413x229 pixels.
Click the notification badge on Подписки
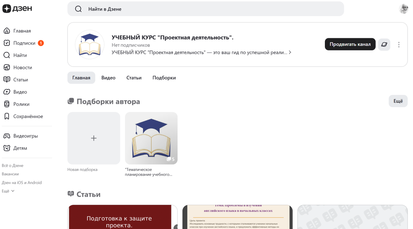pos(41,43)
